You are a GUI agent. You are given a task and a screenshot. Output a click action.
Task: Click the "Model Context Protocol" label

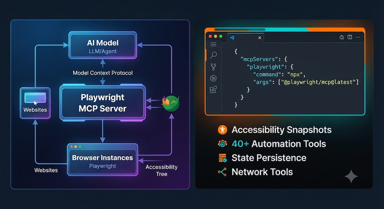[103, 73]
